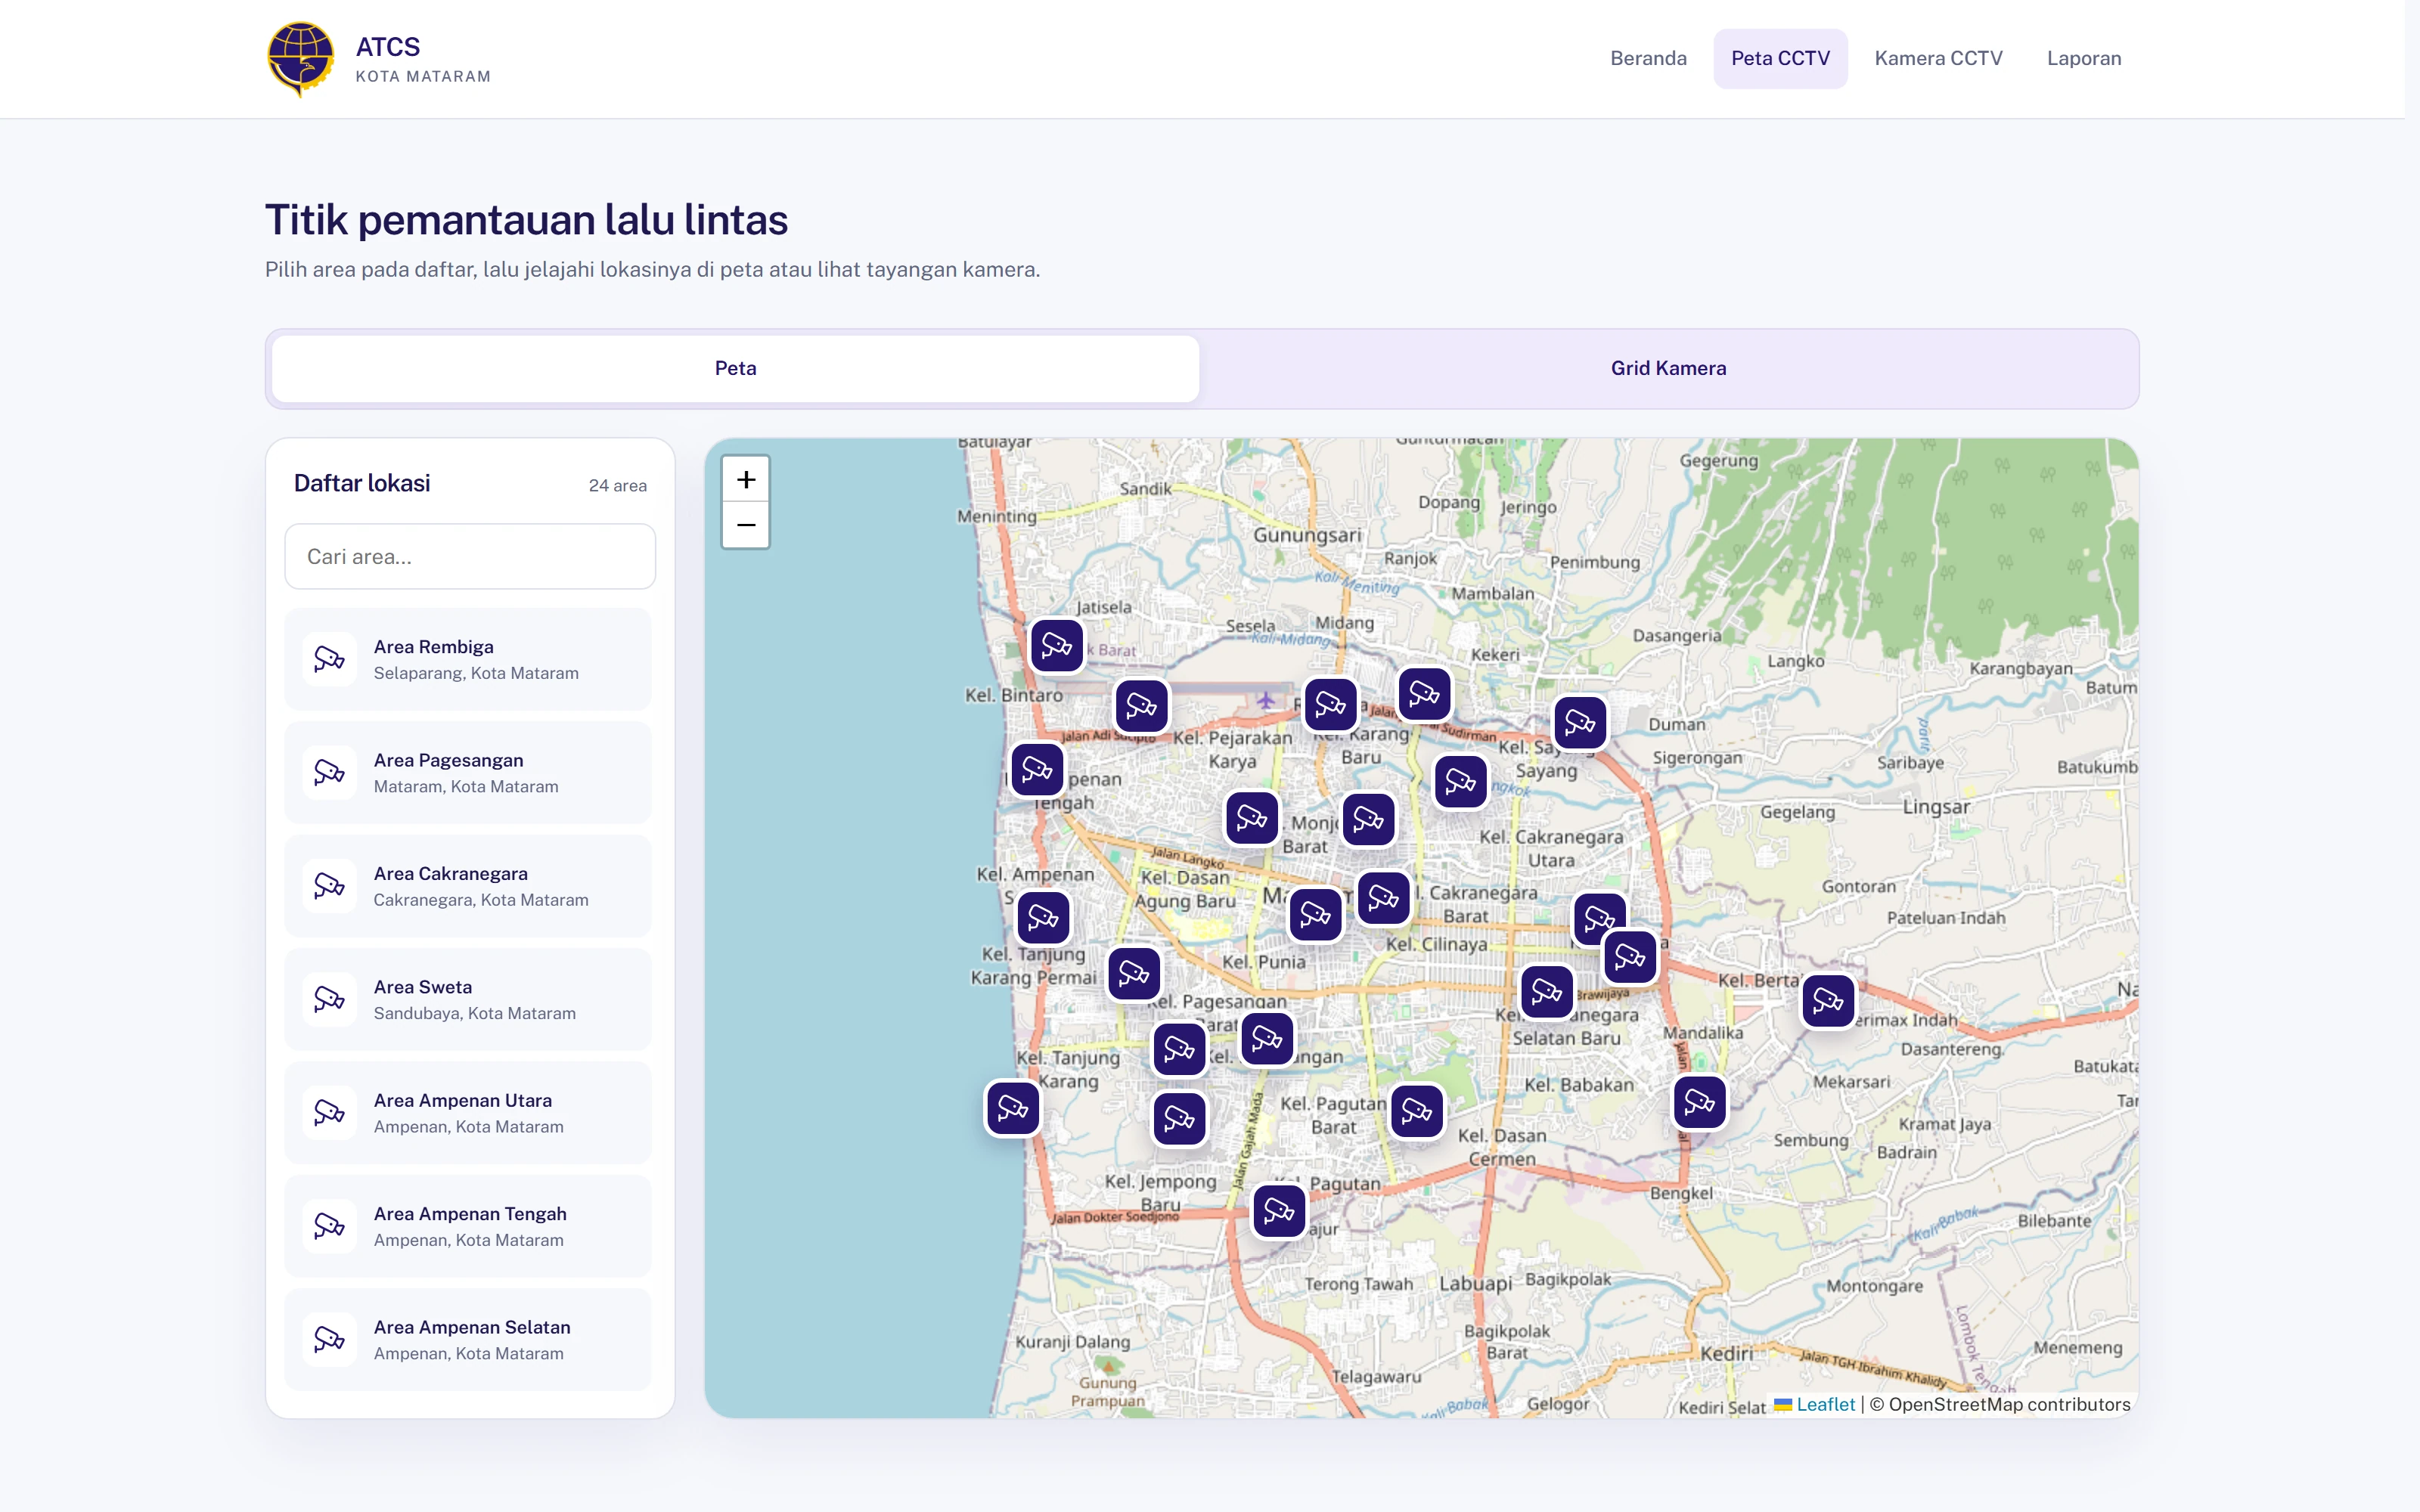Switch to the Grid Kamera tab
The width and height of the screenshot is (2420, 1512).
1668,368
